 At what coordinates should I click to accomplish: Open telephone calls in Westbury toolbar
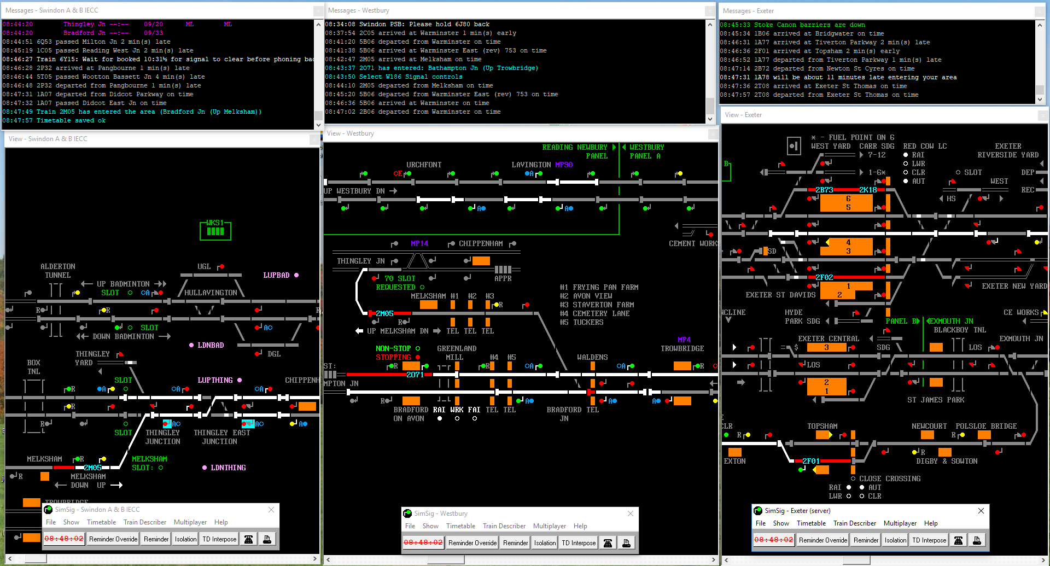608,543
